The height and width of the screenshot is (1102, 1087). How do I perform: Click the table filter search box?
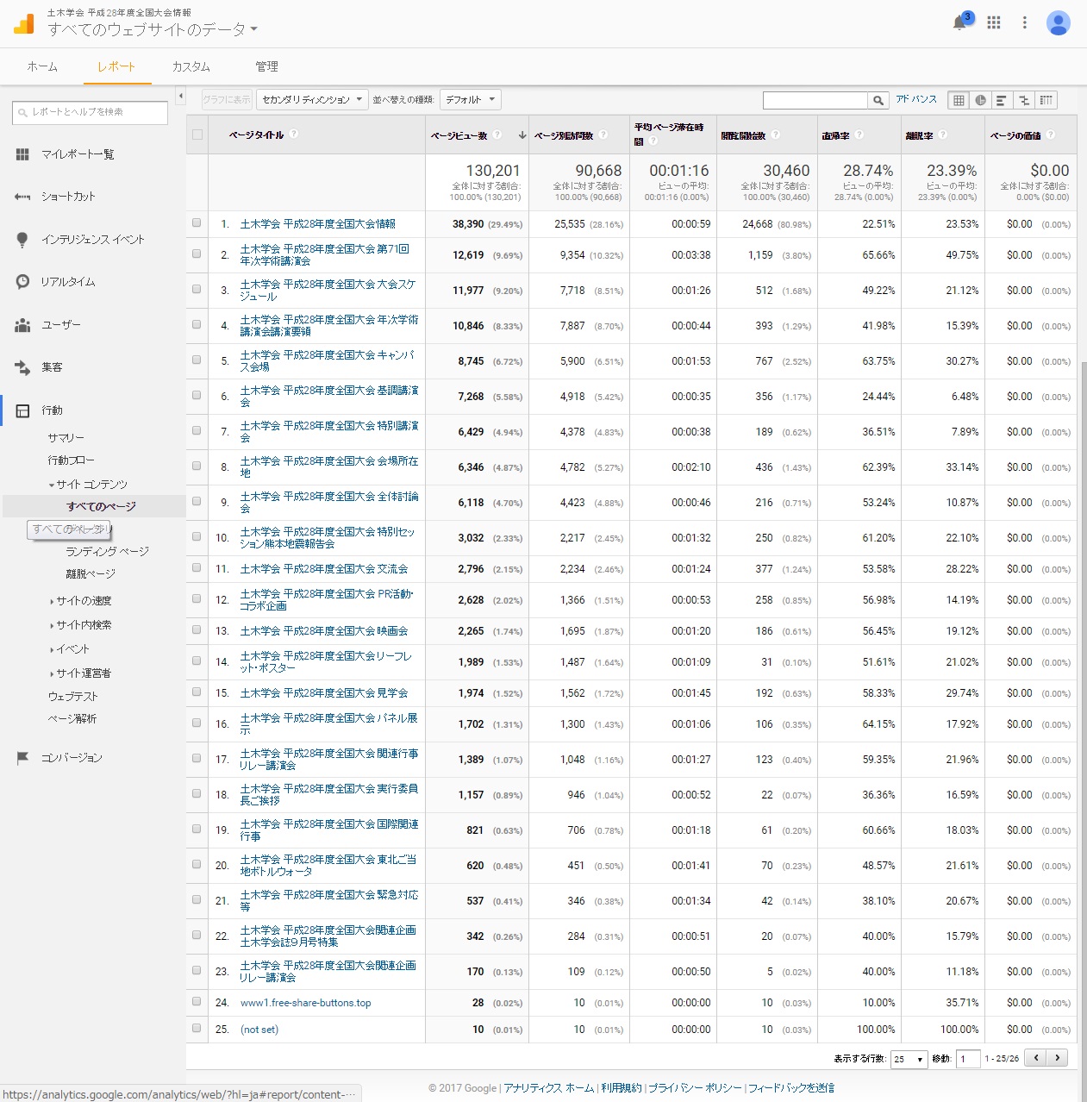[x=815, y=100]
